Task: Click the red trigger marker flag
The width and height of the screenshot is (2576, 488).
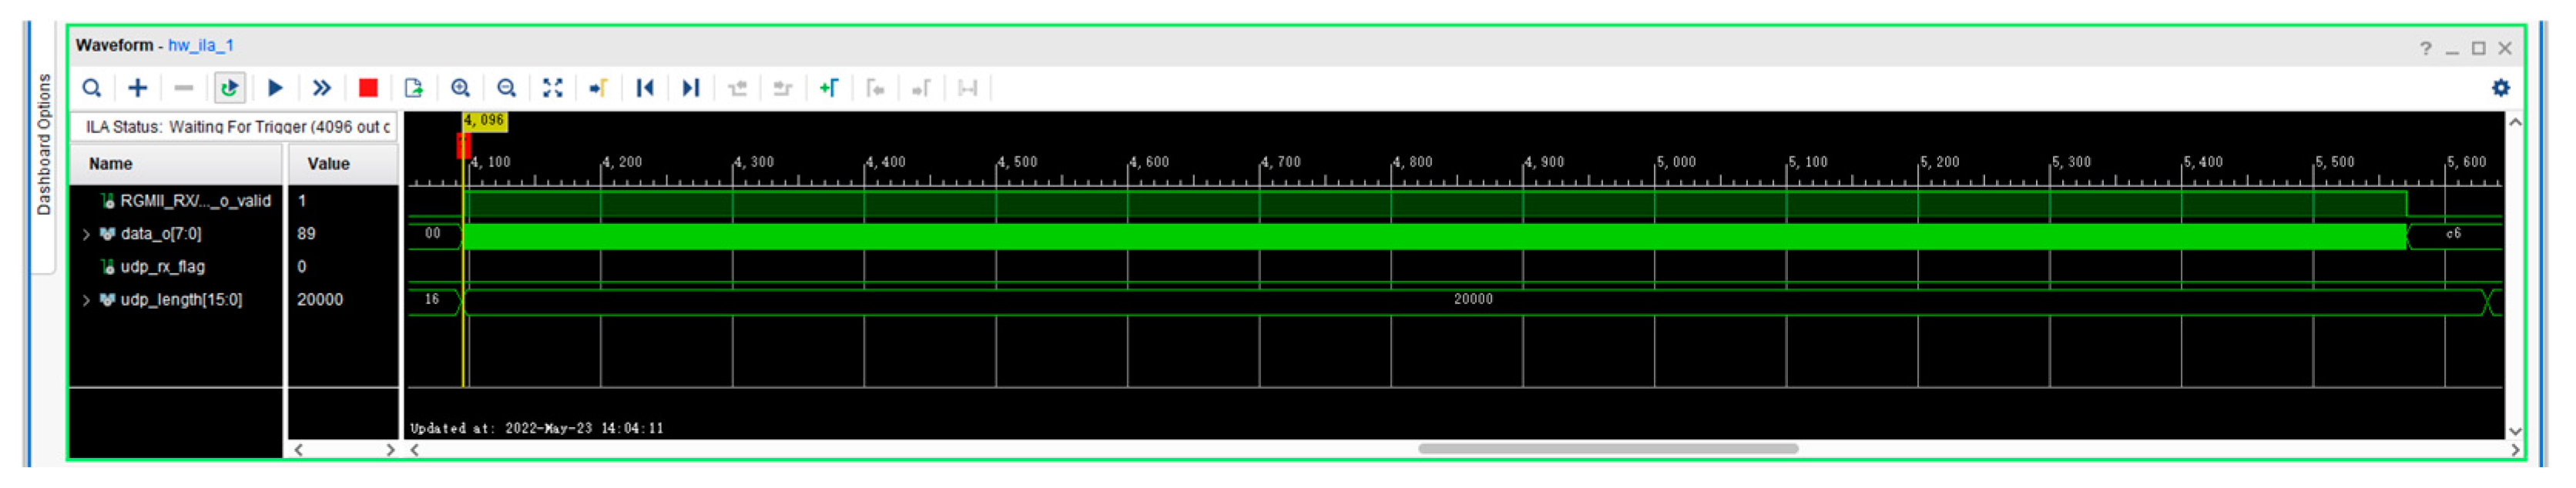Action: point(463,146)
